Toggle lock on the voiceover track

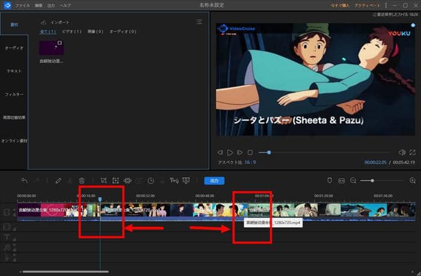pos(14,259)
